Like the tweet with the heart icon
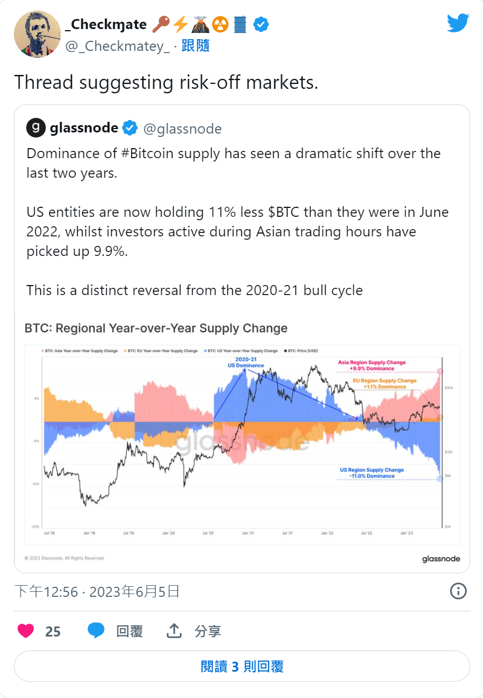Viewport: 483px width, 698px height. tap(26, 631)
